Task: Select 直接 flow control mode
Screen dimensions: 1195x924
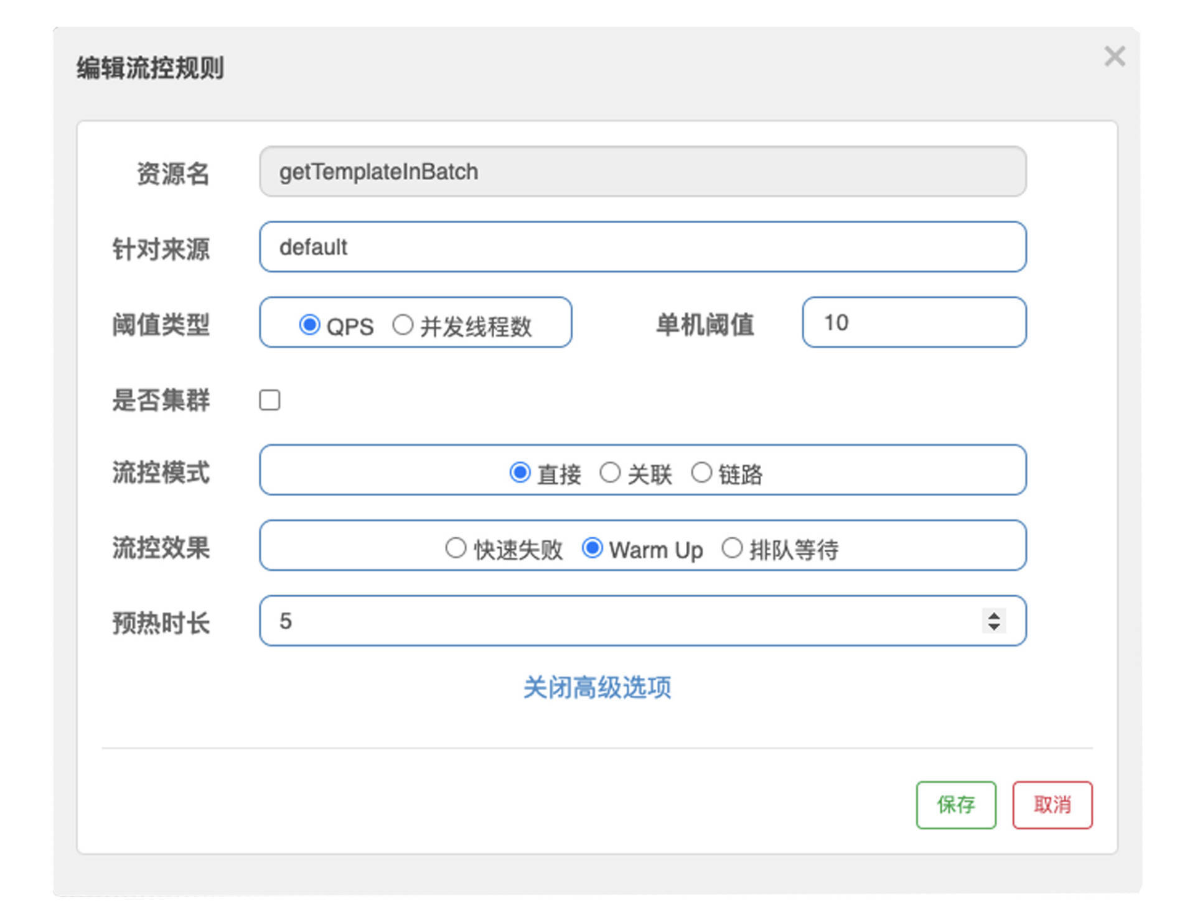Action: (520, 473)
